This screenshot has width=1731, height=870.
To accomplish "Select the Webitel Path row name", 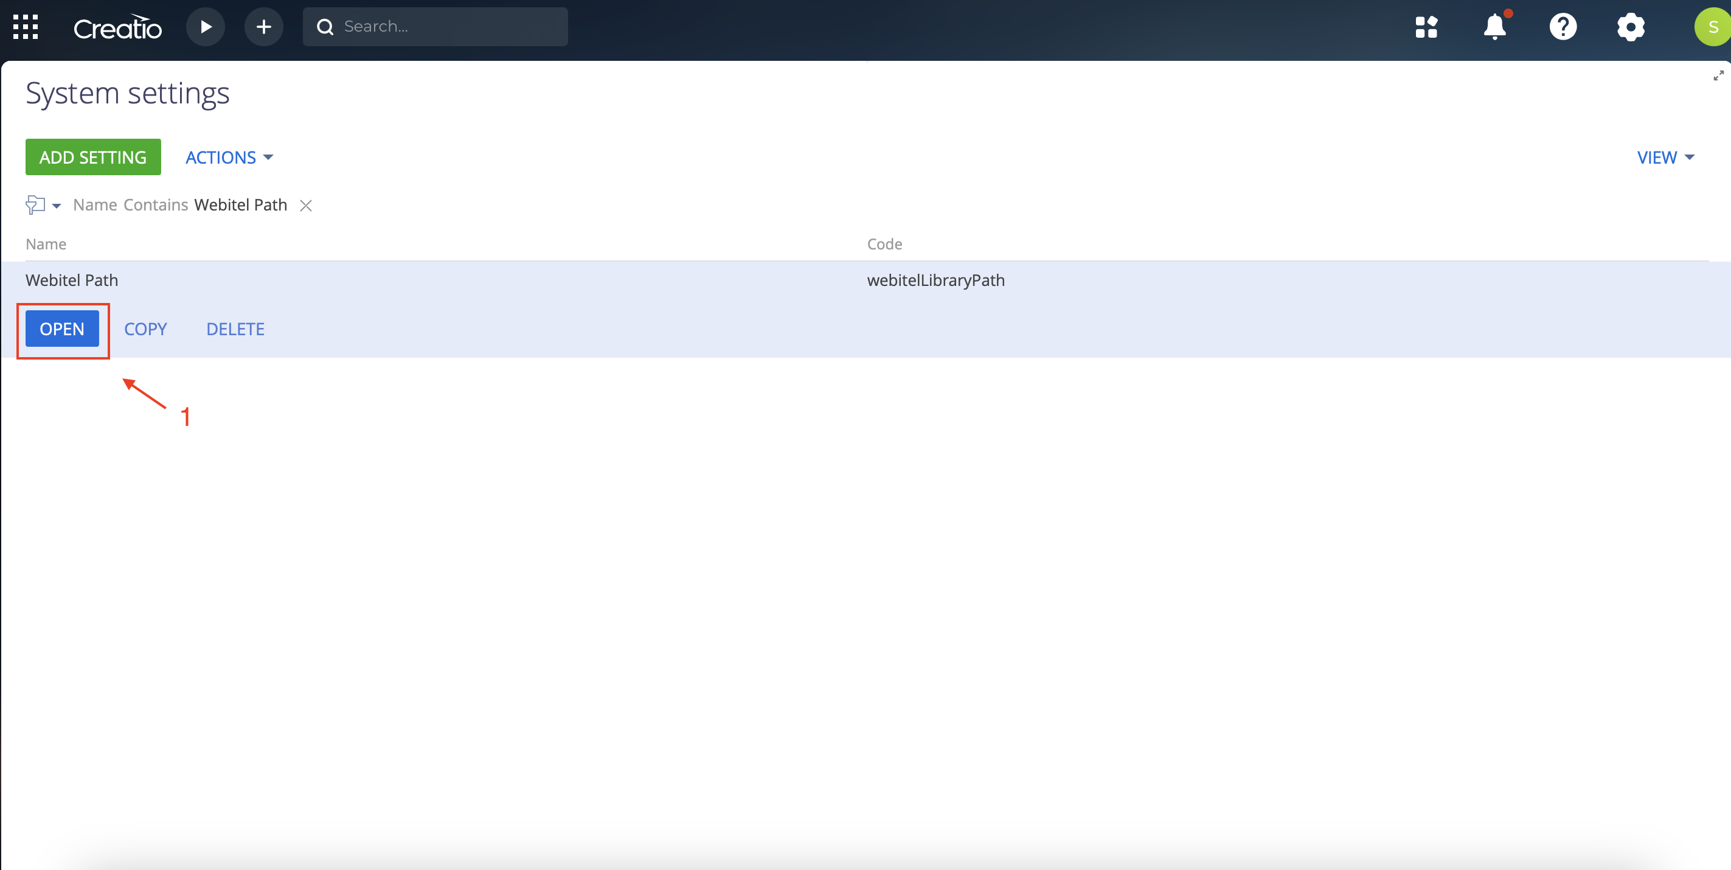I will [x=72, y=280].
